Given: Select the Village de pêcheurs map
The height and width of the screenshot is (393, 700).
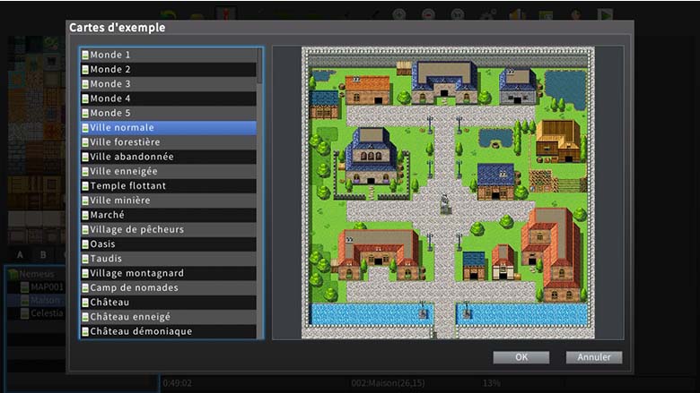Looking at the screenshot, I should coord(136,229).
